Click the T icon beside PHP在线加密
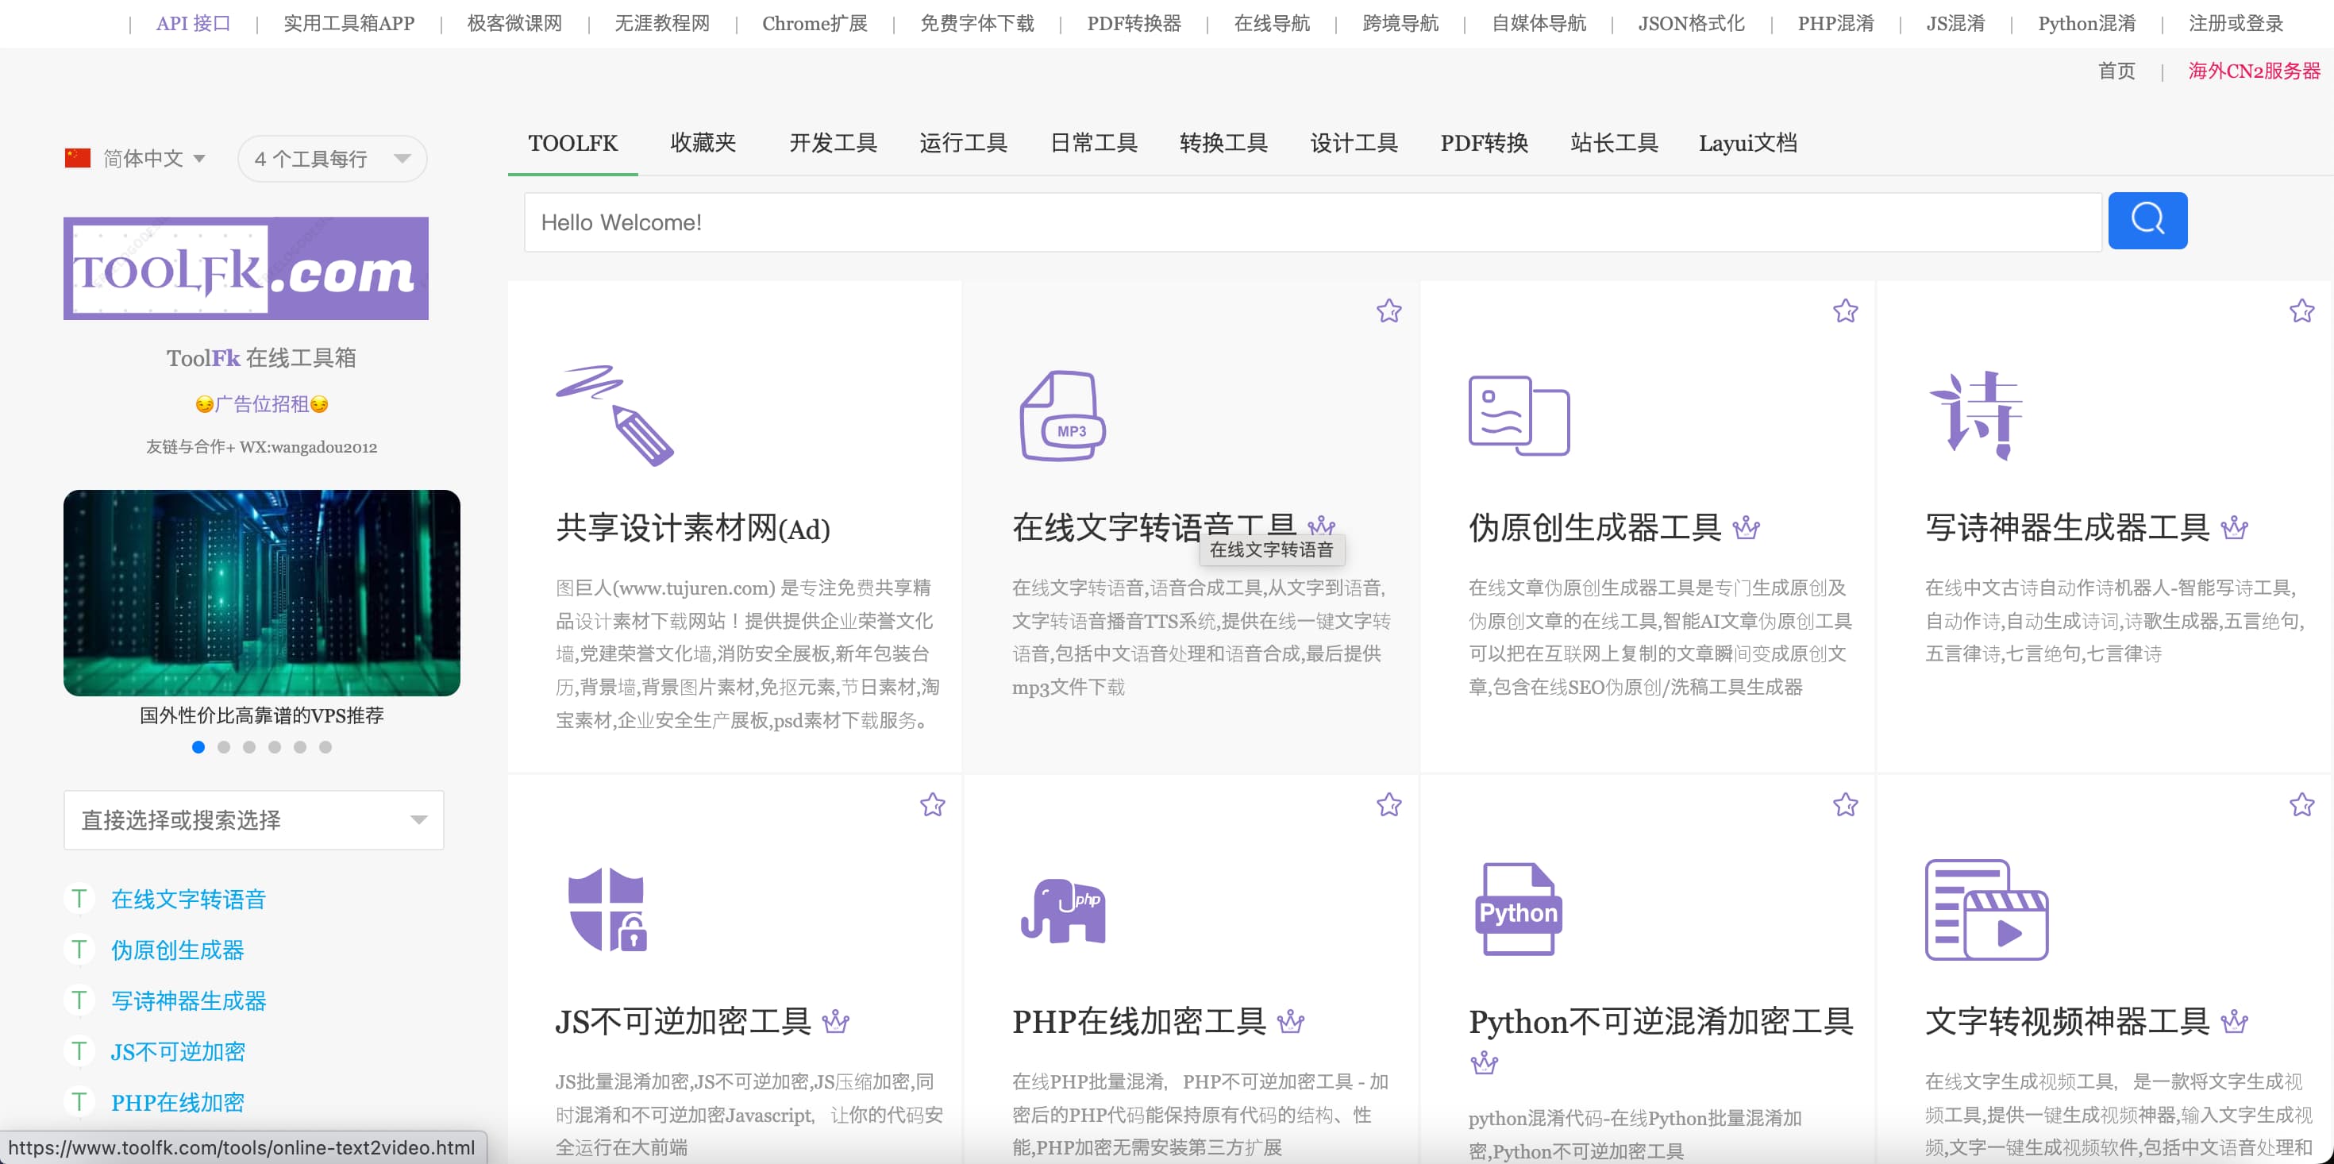This screenshot has width=2334, height=1164. [x=79, y=1101]
